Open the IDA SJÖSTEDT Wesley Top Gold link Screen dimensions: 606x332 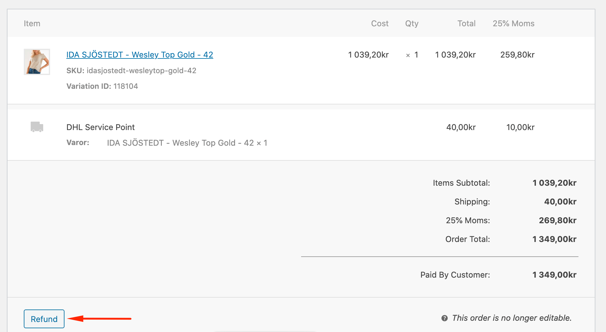(x=140, y=55)
